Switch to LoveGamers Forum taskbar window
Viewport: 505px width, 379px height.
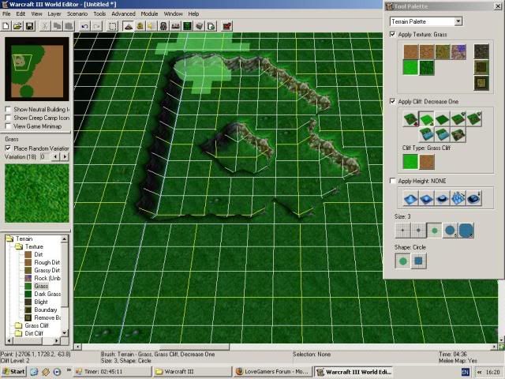point(273,372)
